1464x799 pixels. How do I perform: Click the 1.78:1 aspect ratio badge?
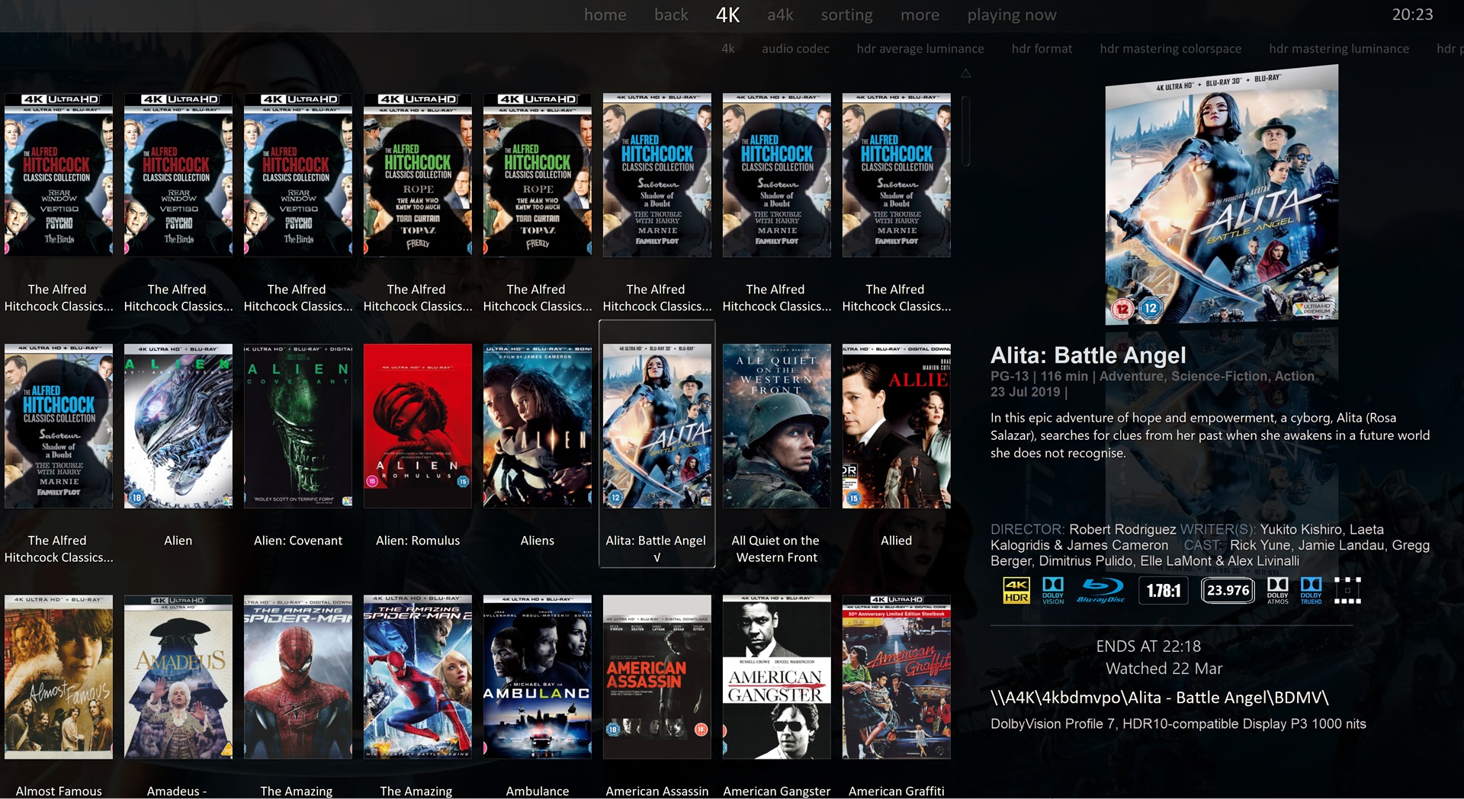[1164, 590]
